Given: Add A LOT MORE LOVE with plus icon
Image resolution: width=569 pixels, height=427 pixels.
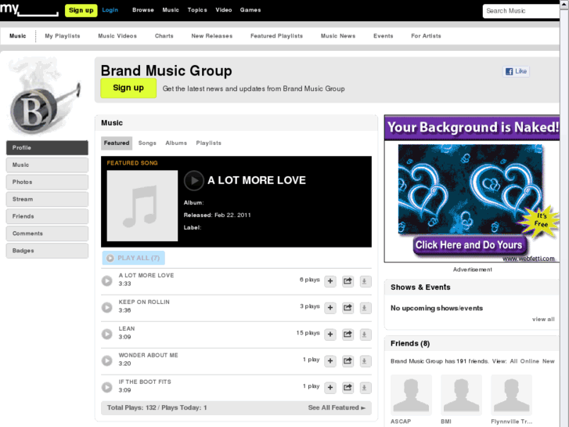Looking at the screenshot, I should point(330,281).
